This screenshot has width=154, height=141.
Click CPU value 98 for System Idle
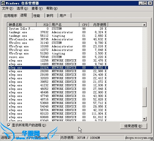84,29
